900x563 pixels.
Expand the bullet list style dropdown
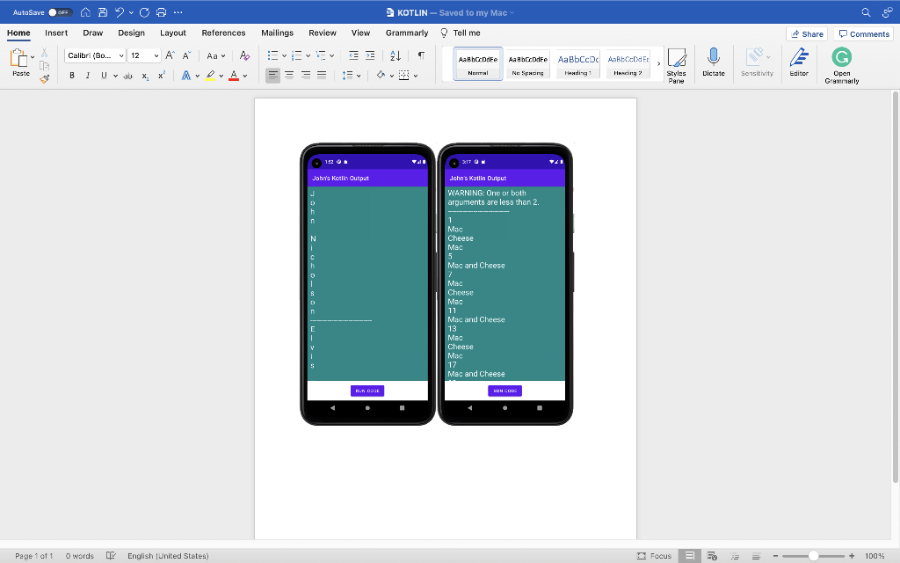[283, 55]
